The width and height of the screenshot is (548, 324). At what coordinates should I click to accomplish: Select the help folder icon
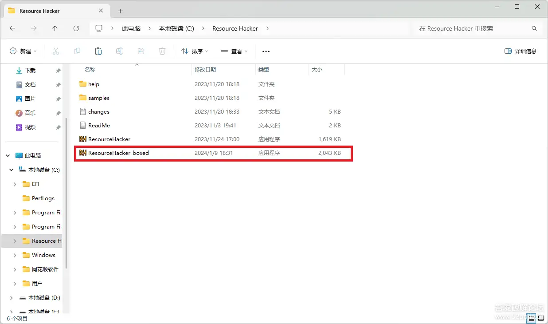[82, 84]
